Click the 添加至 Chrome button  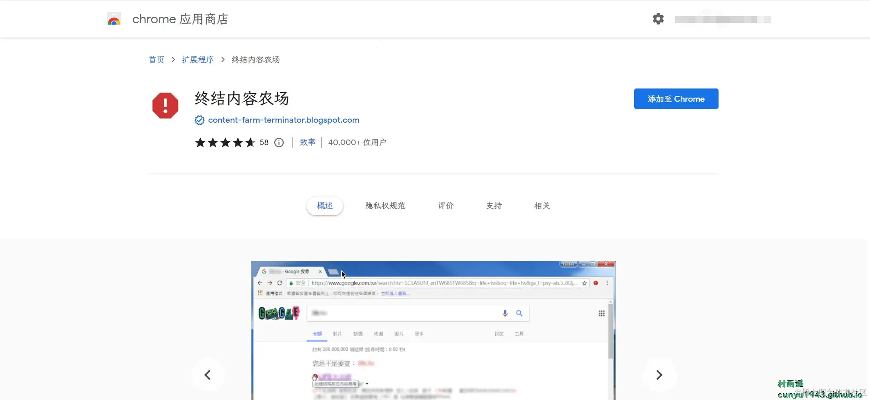pyautogui.click(x=676, y=99)
